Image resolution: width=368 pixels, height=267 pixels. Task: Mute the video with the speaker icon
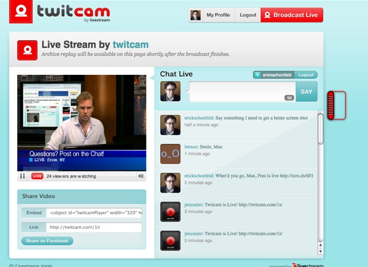(141, 176)
